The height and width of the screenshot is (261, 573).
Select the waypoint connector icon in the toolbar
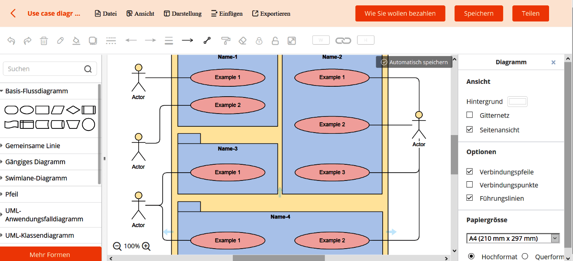(x=207, y=40)
